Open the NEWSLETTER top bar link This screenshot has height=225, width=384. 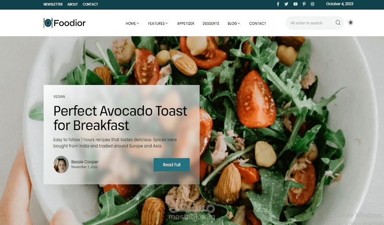tap(53, 4)
